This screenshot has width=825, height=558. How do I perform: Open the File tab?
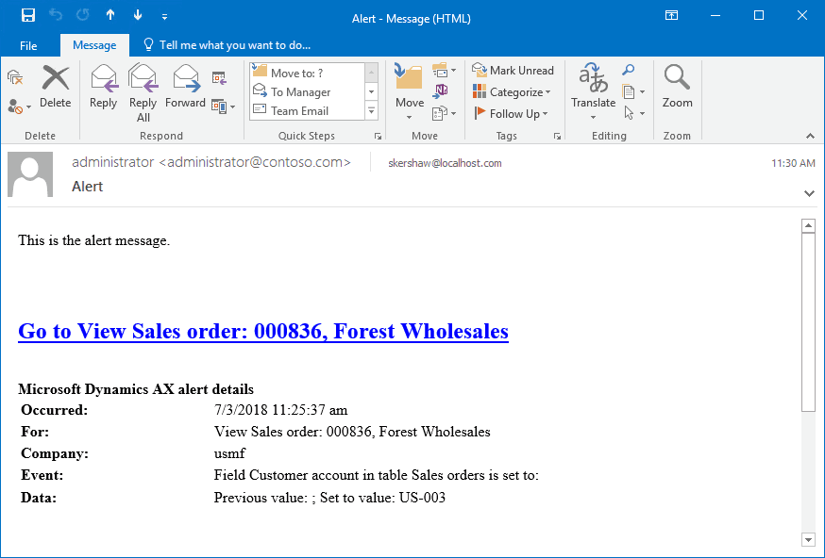[28, 45]
